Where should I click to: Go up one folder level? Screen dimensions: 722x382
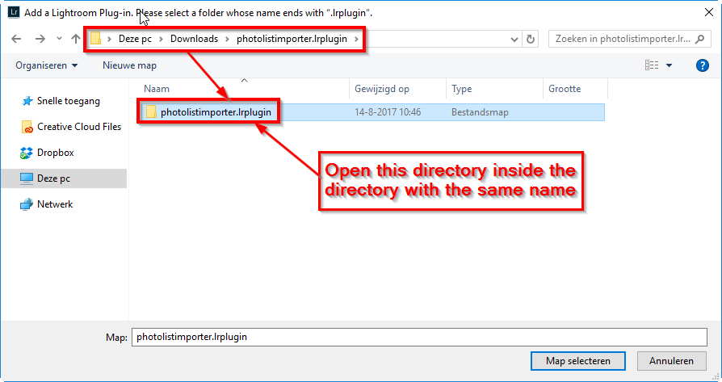click(x=75, y=39)
